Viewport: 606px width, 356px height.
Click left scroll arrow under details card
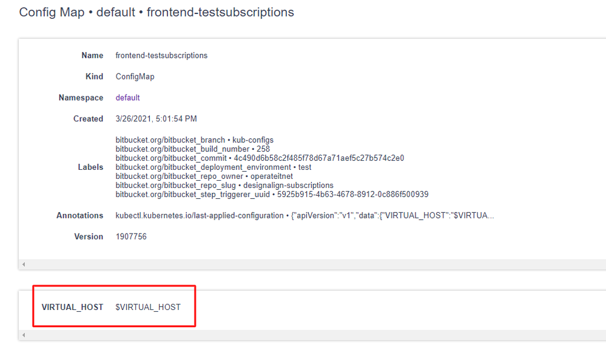point(24,264)
